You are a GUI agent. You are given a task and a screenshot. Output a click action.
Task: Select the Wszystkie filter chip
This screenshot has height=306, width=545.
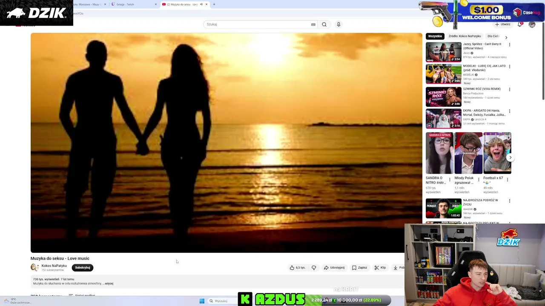[435, 36]
